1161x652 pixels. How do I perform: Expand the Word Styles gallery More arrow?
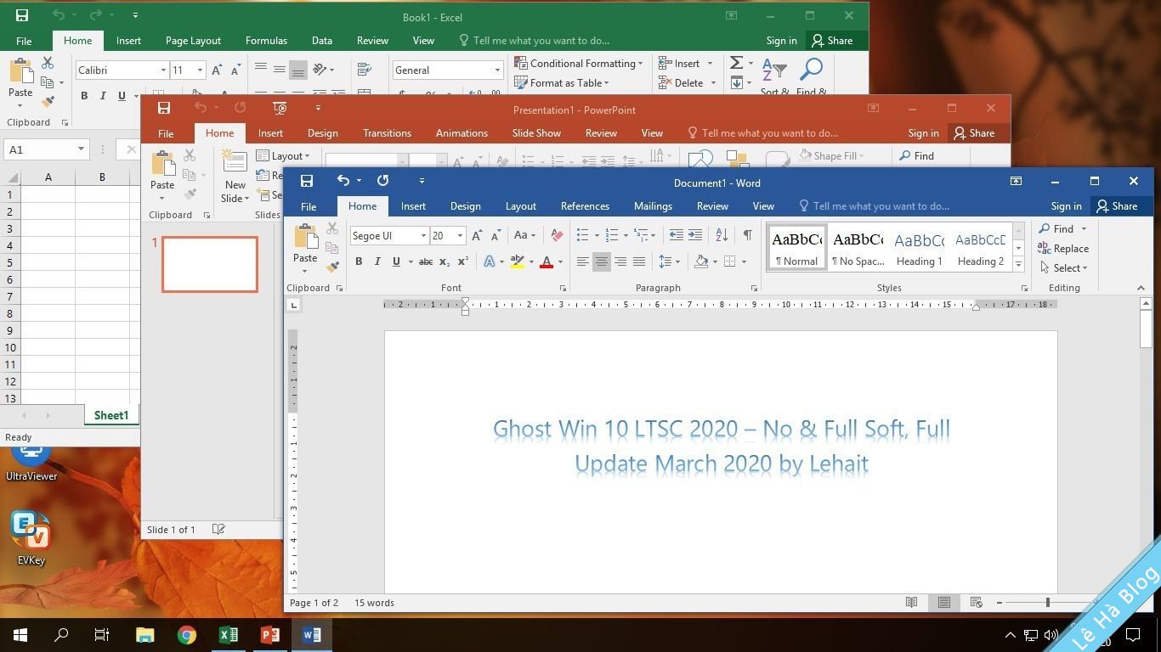click(1018, 264)
